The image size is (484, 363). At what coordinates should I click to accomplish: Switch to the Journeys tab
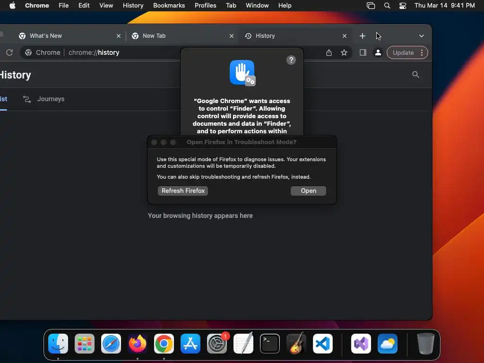[x=44, y=99]
